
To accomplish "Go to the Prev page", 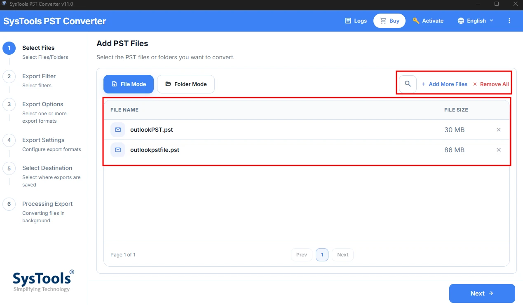I will click(x=302, y=255).
